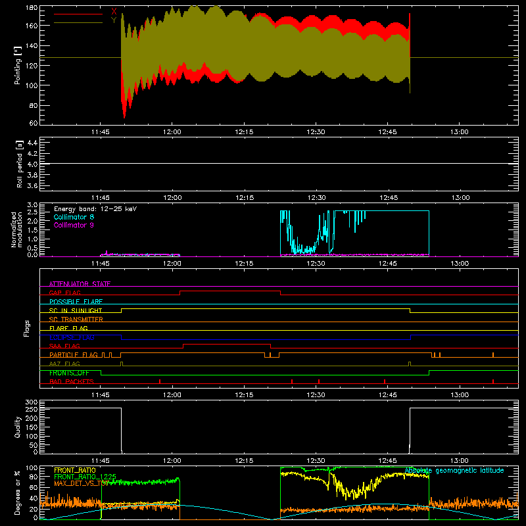
Task: Click the Pointing axis title
Action: [18, 65]
